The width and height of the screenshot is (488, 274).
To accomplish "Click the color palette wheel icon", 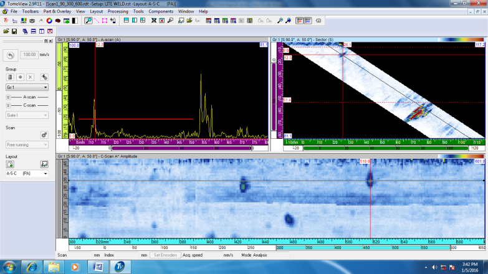I will click(x=49, y=21).
